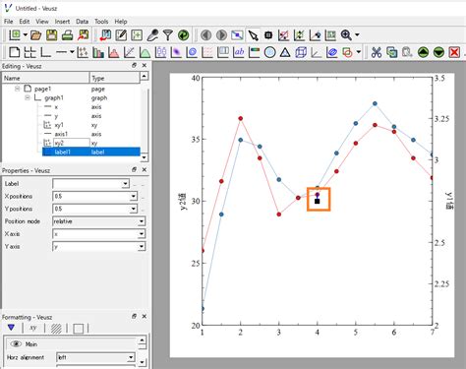Export the page to file icon
Image resolution: width=466 pixels, height=369 pixels.
pos(84,34)
